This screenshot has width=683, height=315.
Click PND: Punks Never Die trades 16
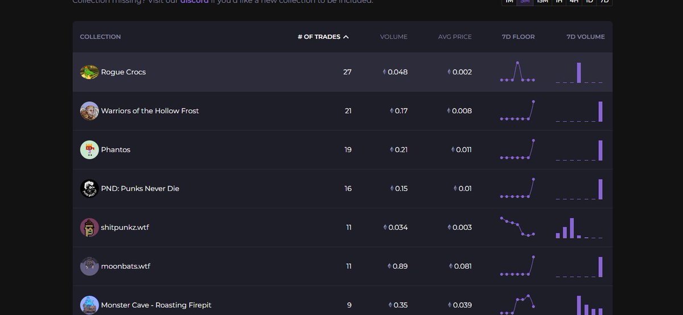[x=348, y=188]
